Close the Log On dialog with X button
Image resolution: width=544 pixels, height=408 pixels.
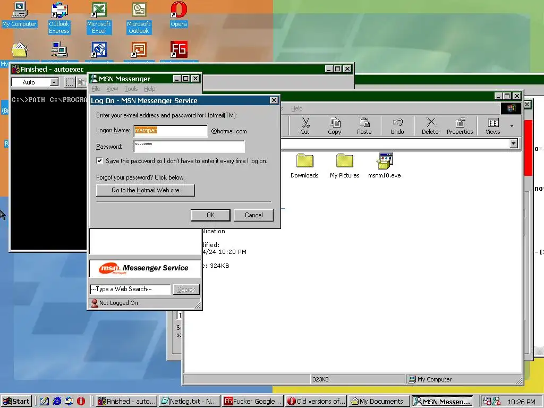274,100
